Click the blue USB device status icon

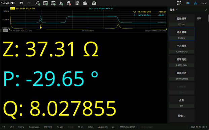188,3
